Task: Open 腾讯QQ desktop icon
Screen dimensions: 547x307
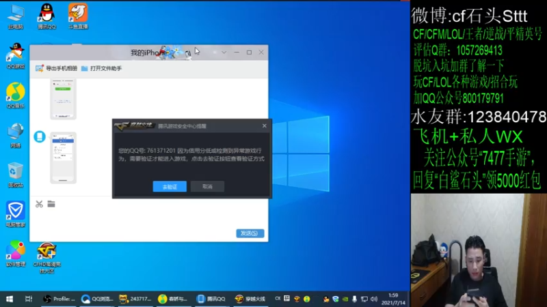Action: [46, 16]
